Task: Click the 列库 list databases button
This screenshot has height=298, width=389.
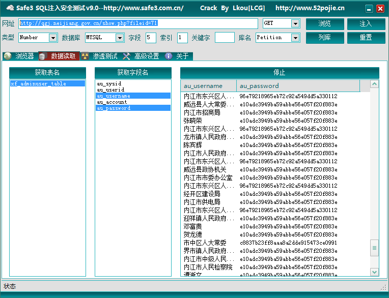Action: point(325,38)
